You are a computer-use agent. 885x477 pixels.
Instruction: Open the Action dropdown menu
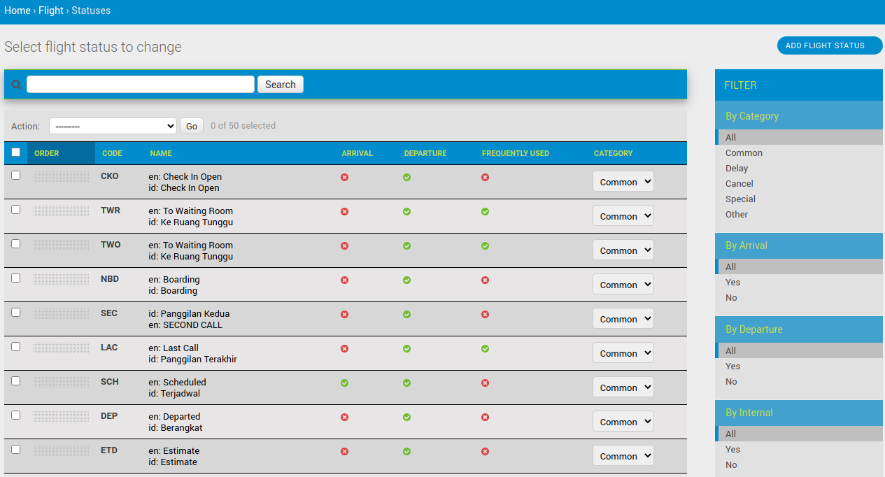tap(113, 126)
